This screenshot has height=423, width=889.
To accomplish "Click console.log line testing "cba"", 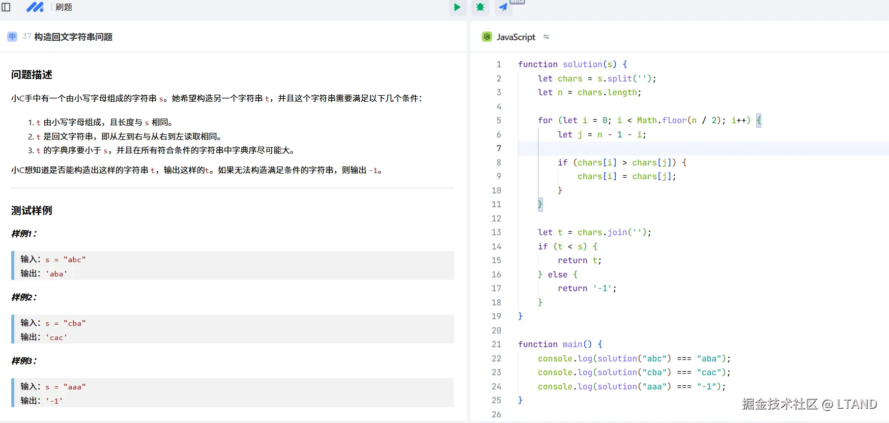I will (x=634, y=373).
